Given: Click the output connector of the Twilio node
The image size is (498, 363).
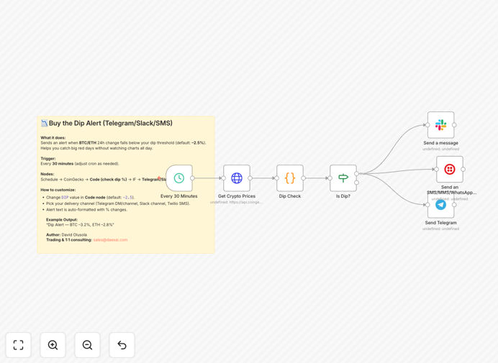Looking at the screenshot, I should coord(463,169).
